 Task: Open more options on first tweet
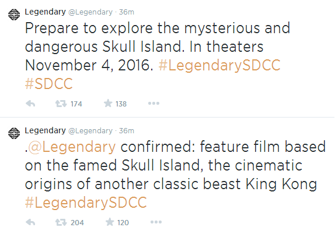pos(153,104)
